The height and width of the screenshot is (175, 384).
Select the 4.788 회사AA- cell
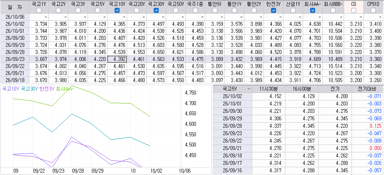point(312,52)
